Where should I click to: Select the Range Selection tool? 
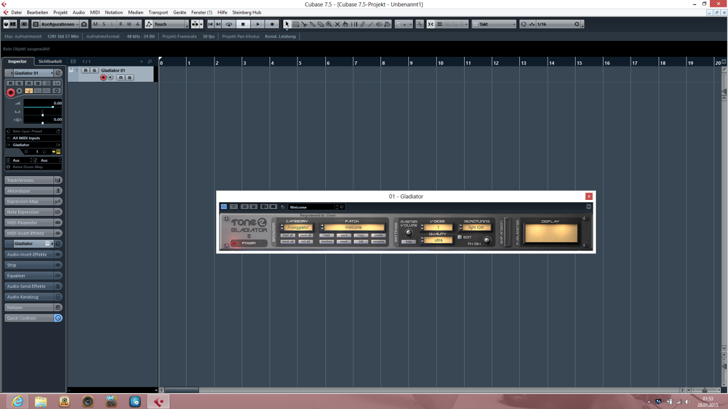296,24
